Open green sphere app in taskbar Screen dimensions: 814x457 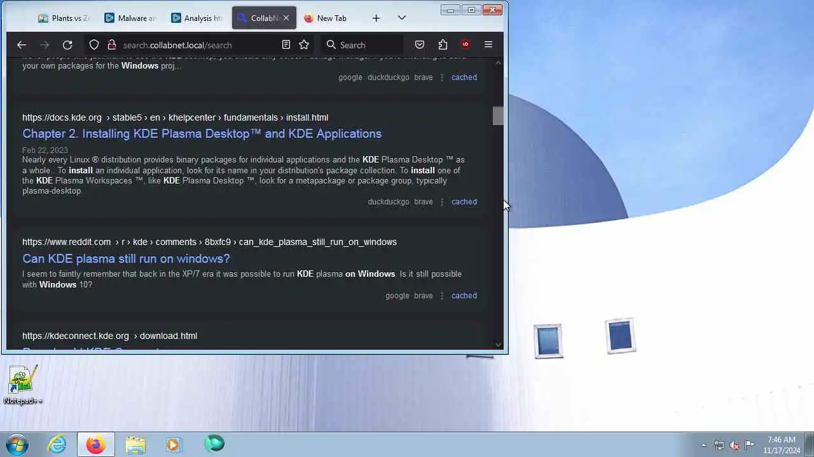coord(214,444)
